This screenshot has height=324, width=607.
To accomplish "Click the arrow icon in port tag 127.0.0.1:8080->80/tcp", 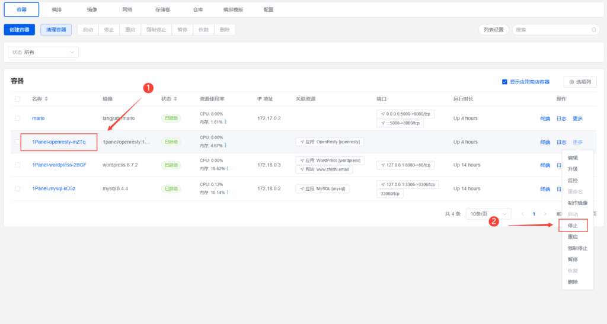I will tap(383, 165).
